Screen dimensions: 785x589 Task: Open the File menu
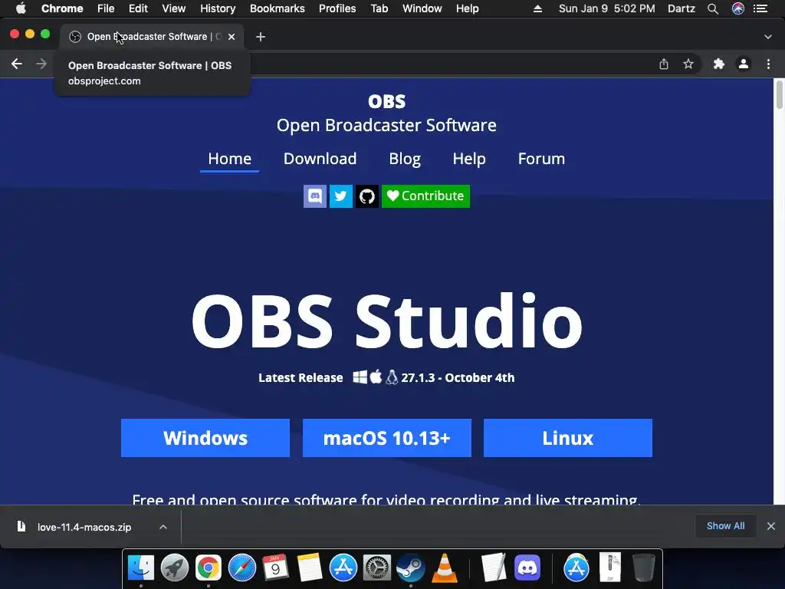coord(106,8)
